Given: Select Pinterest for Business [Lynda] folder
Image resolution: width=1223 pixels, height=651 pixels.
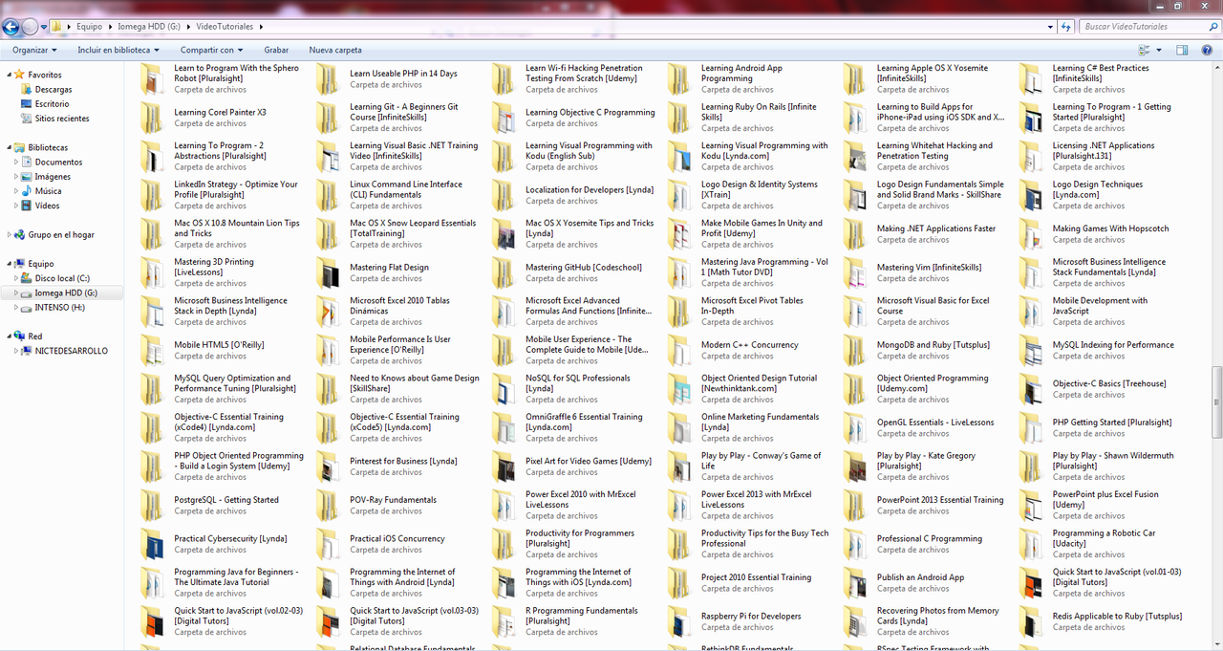Looking at the screenshot, I should pyautogui.click(x=387, y=467).
